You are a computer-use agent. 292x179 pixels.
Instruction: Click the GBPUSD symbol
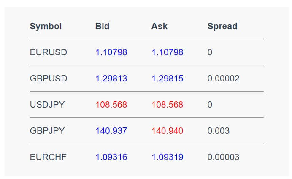pyautogui.click(x=49, y=79)
